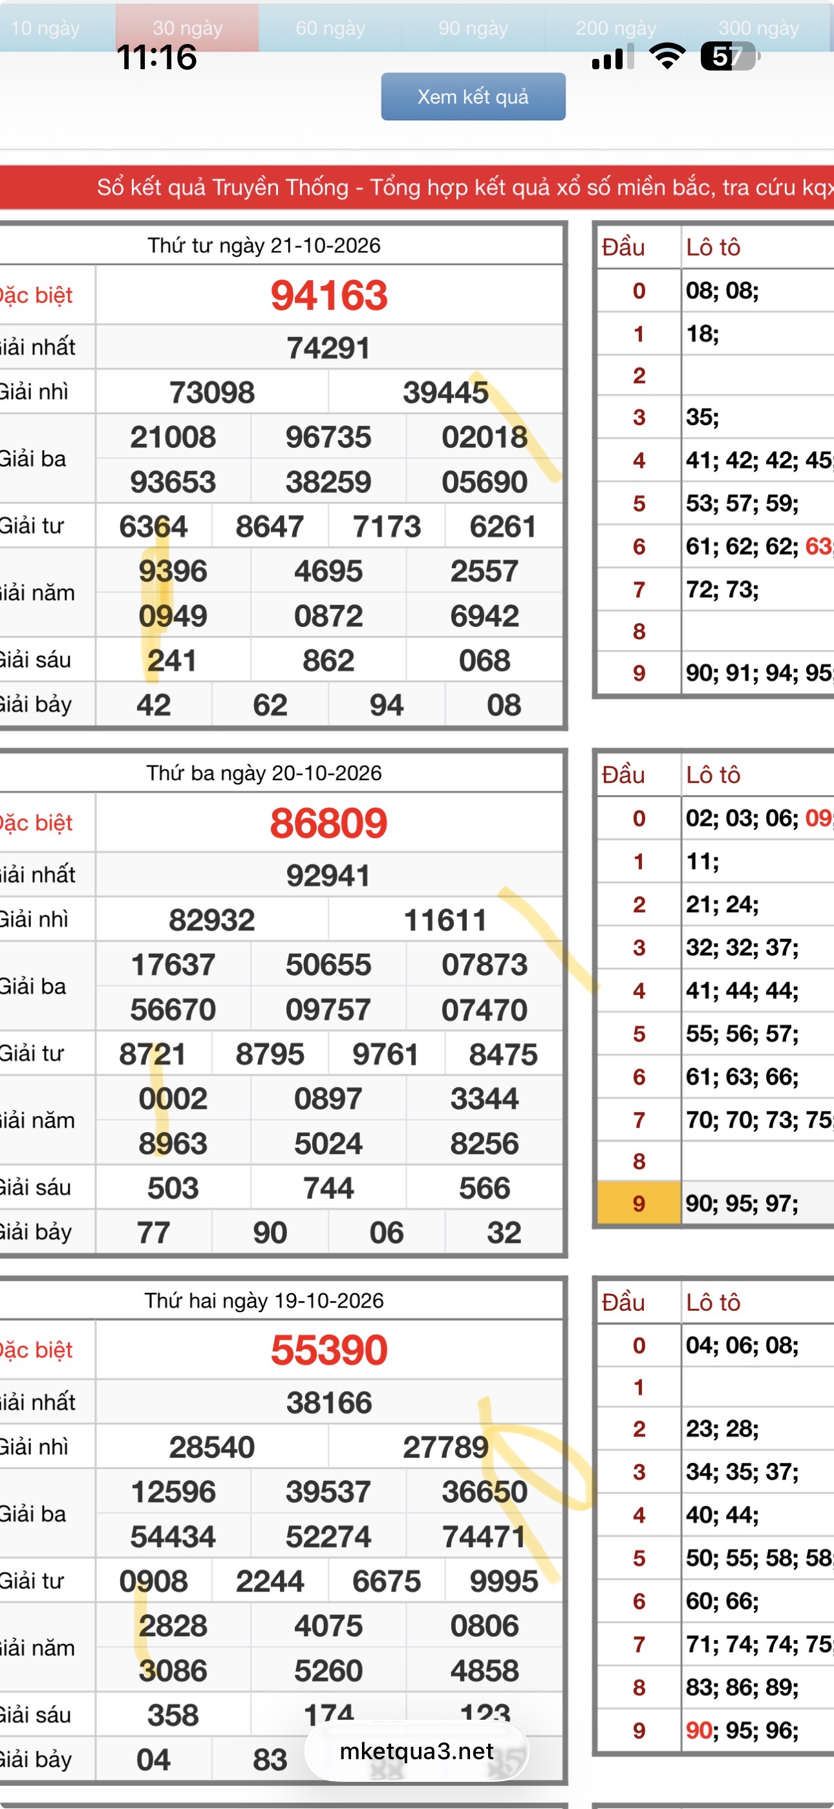Viewport: 834px width, 1809px height.
Task: Tap the mketqua3.net address bar
Action: 417,1751
